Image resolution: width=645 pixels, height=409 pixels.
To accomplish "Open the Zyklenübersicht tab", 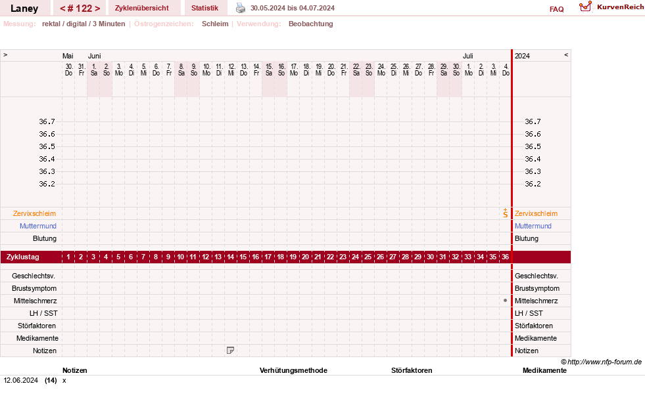I will pos(141,8).
